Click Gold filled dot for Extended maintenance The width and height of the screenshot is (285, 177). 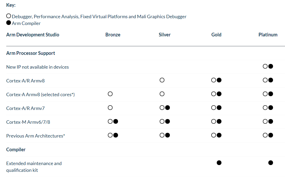coord(219,163)
